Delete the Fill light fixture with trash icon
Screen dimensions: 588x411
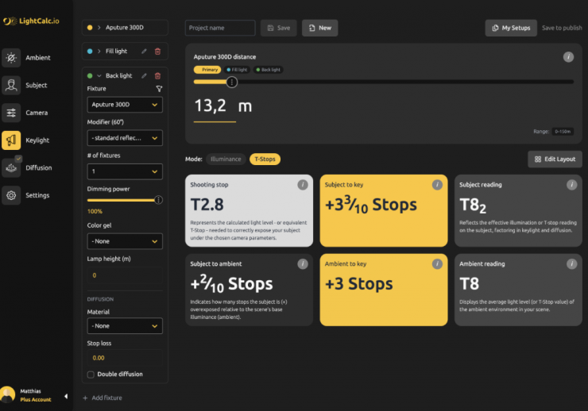tap(157, 52)
